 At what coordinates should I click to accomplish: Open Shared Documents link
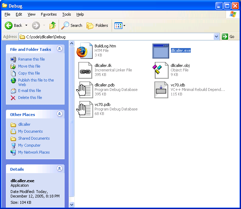click(34, 138)
